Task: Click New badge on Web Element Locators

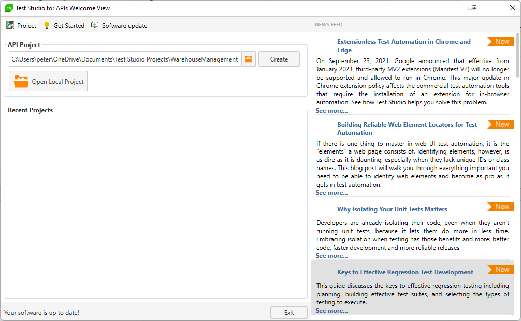Action: pos(501,124)
